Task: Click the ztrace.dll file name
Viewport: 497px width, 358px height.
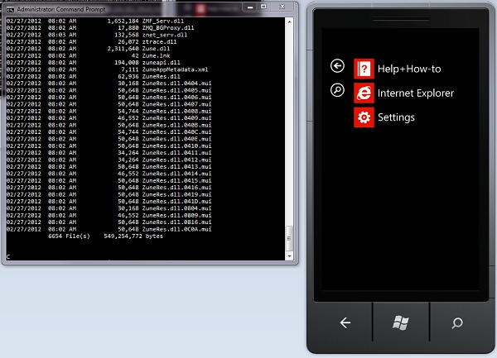Action: click(x=159, y=41)
